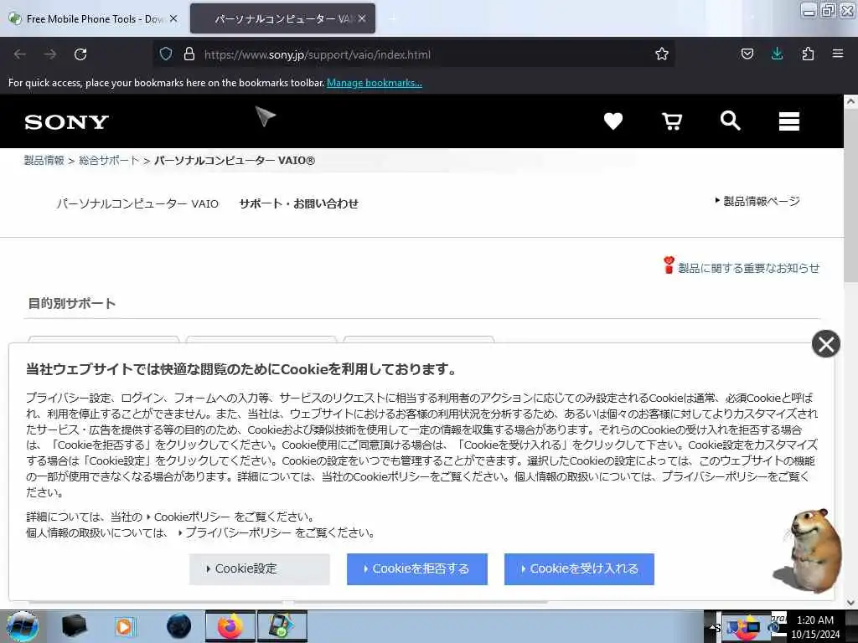Select the パーソナルコンピューター VAIO tab

[282, 18]
